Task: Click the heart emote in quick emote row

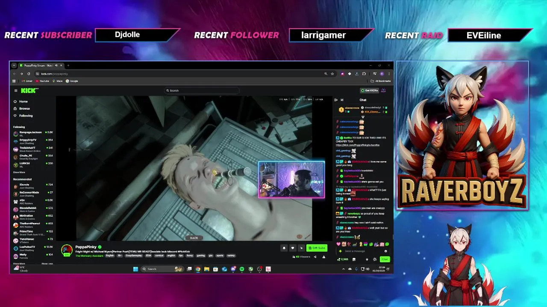Action: [338, 244]
